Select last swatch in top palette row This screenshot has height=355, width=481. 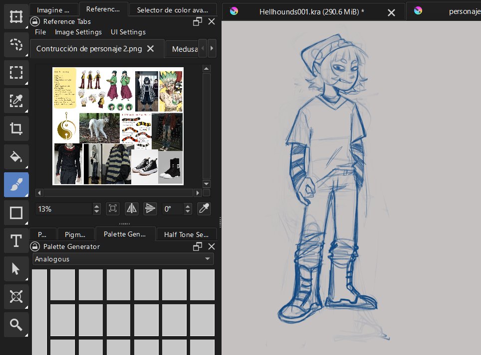(202, 285)
